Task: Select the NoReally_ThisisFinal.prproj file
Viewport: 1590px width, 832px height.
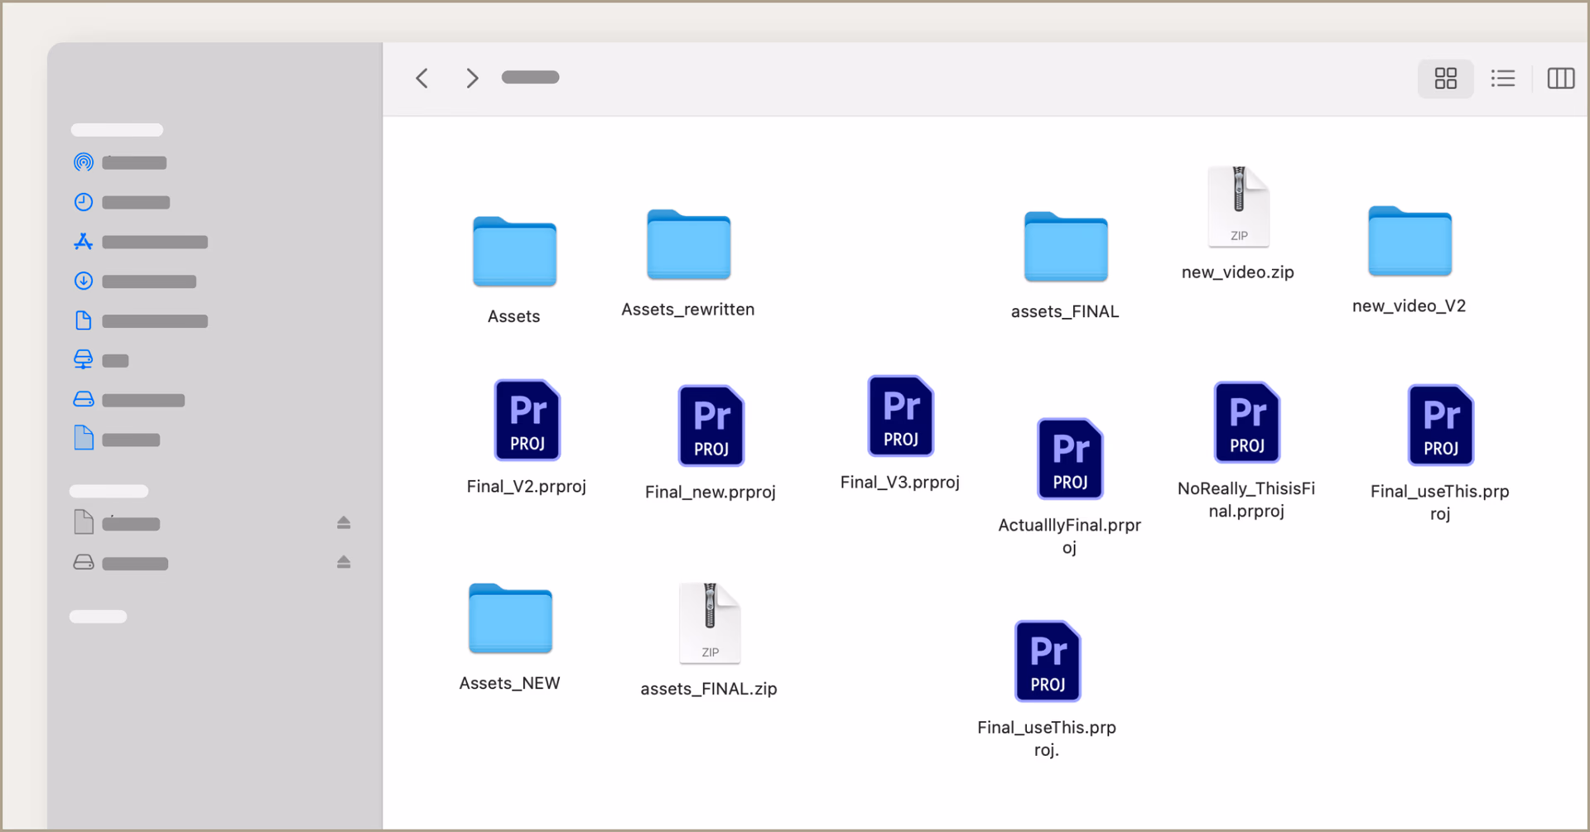Action: click(x=1246, y=422)
